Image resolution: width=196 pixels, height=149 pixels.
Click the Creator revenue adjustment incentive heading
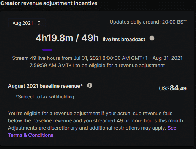[x=49, y=3]
